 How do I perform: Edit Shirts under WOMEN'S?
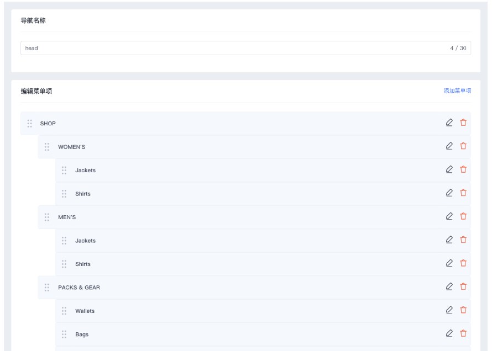(x=449, y=193)
